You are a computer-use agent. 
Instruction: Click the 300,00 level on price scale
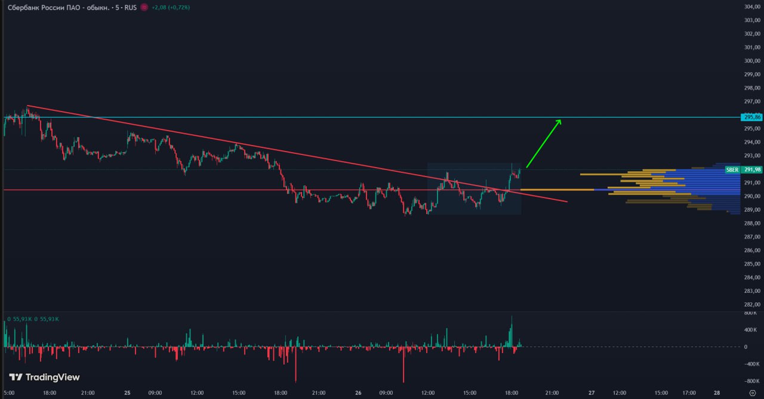(751, 61)
